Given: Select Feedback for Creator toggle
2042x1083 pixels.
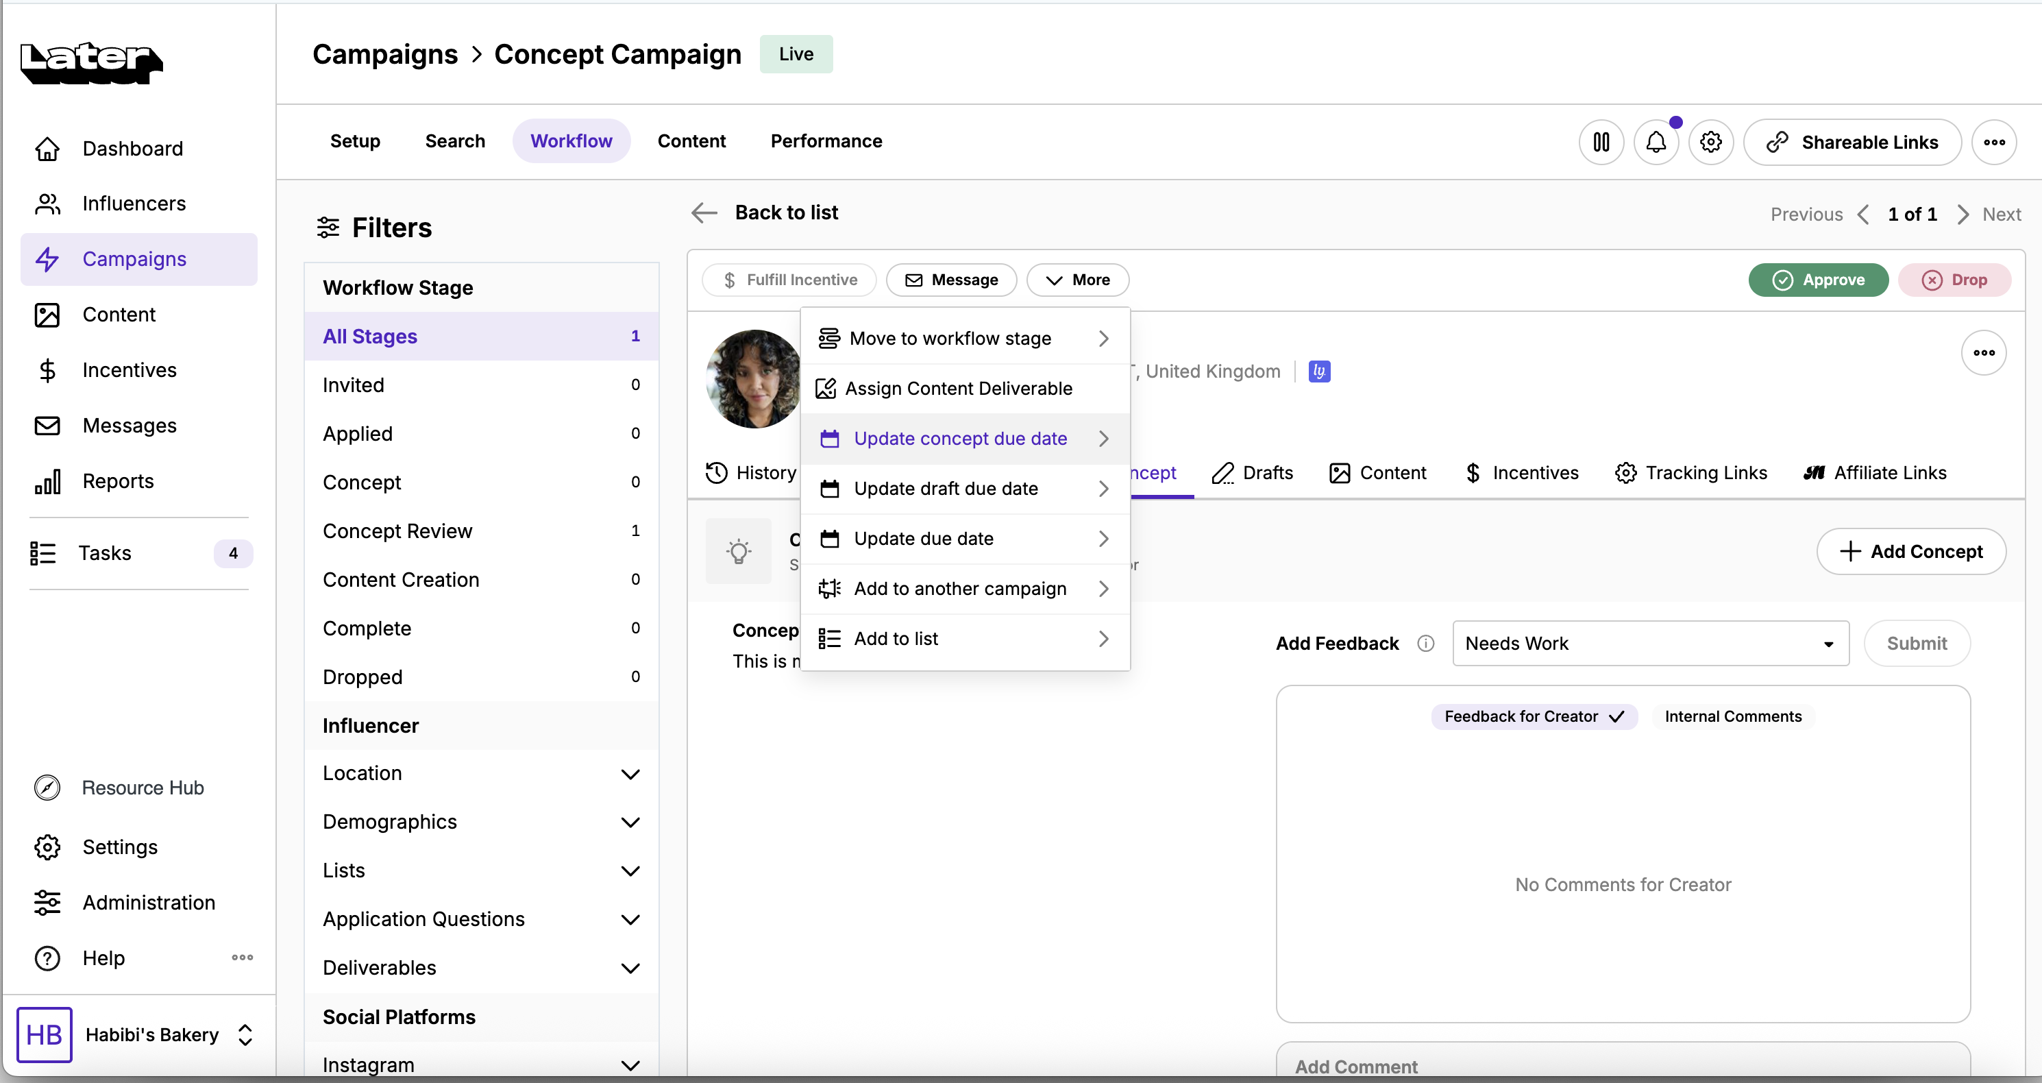Looking at the screenshot, I should pos(1534,717).
